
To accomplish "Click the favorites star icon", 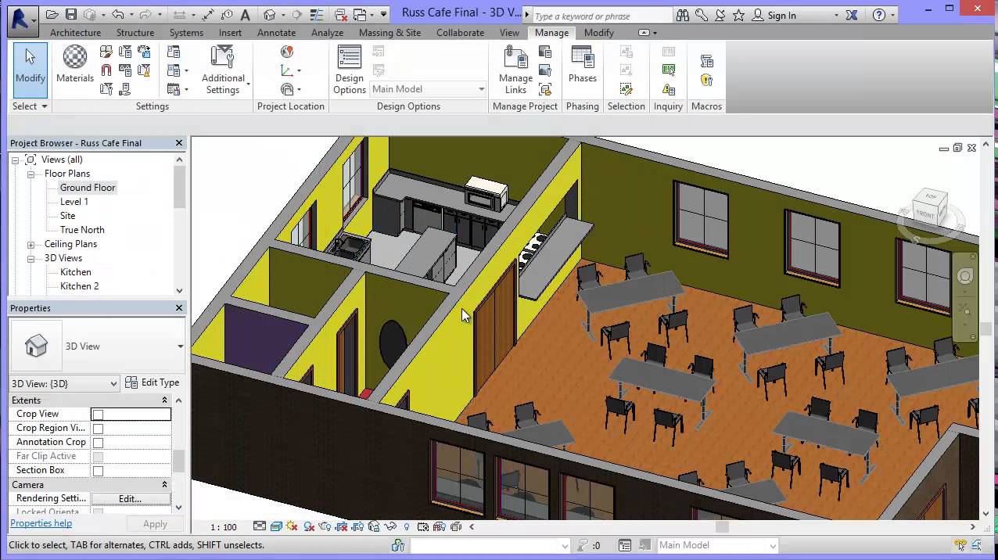I will click(738, 16).
